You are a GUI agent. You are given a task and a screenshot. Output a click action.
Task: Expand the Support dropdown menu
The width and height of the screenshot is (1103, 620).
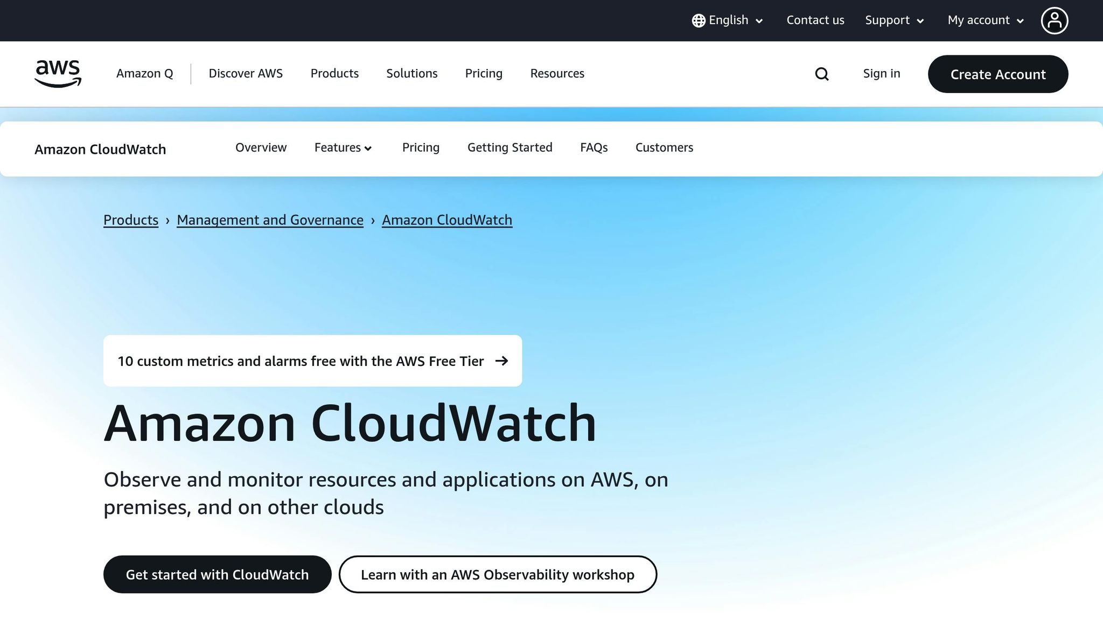point(894,20)
